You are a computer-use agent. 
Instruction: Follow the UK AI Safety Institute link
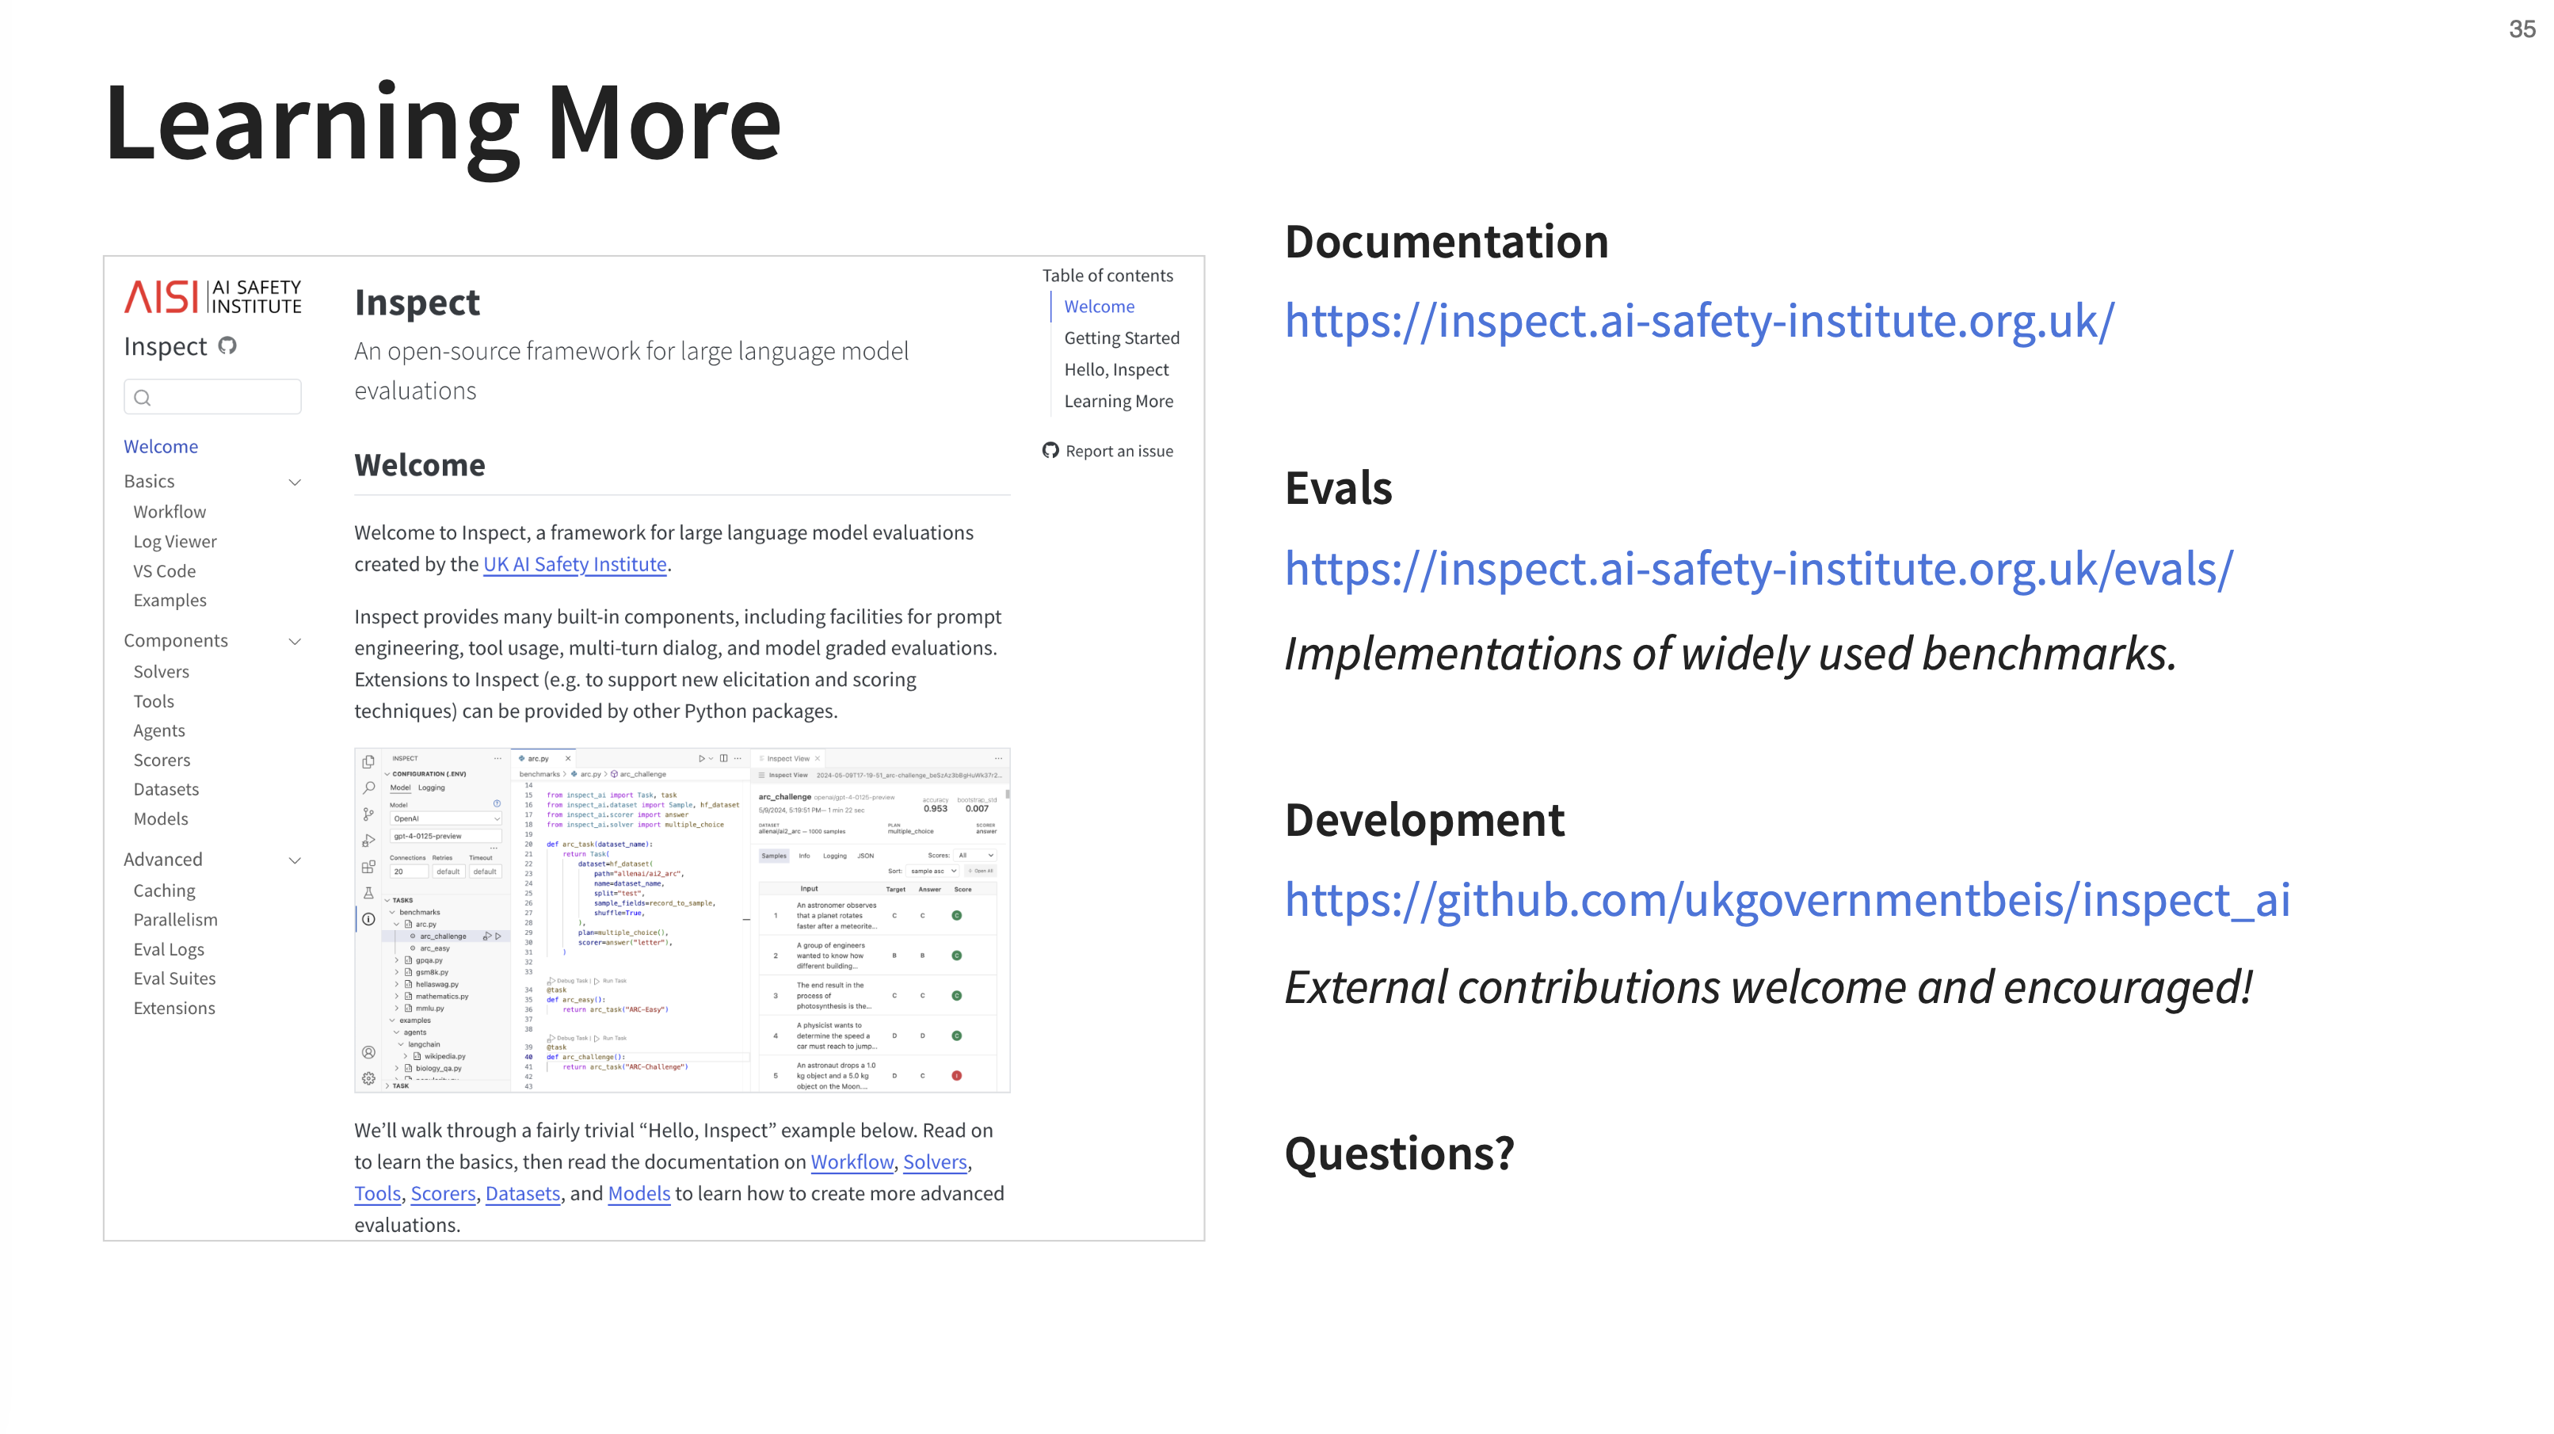(575, 564)
